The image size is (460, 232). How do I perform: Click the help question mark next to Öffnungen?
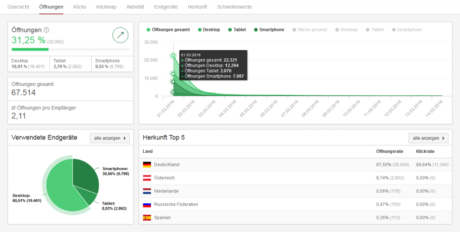tap(46, 30)
